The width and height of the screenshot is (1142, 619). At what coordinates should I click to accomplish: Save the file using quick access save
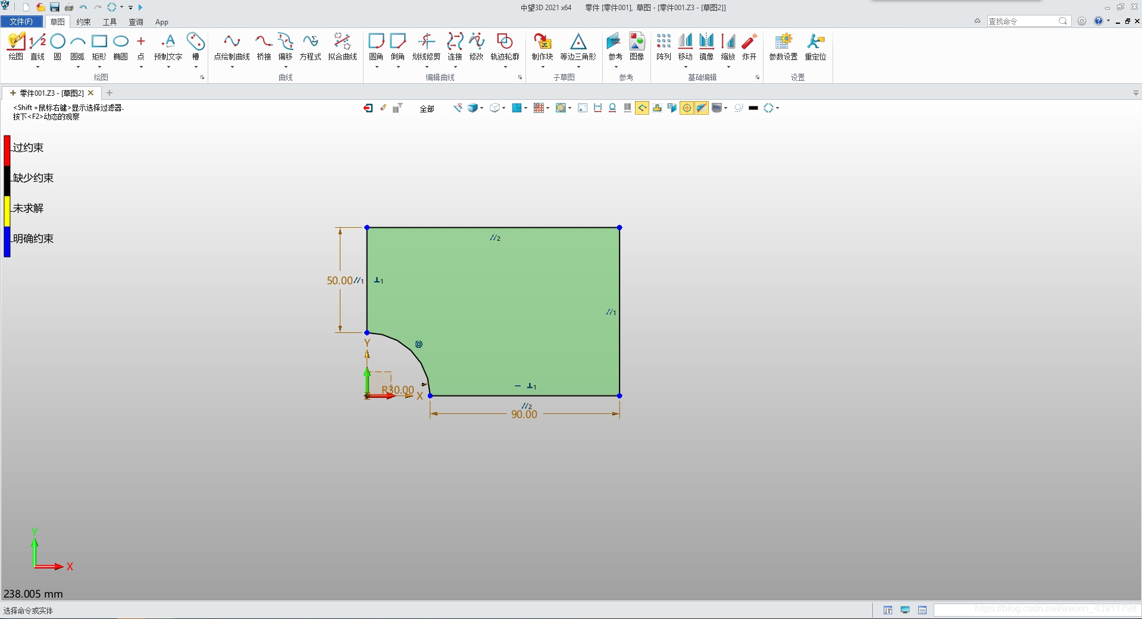pos(55,7)
